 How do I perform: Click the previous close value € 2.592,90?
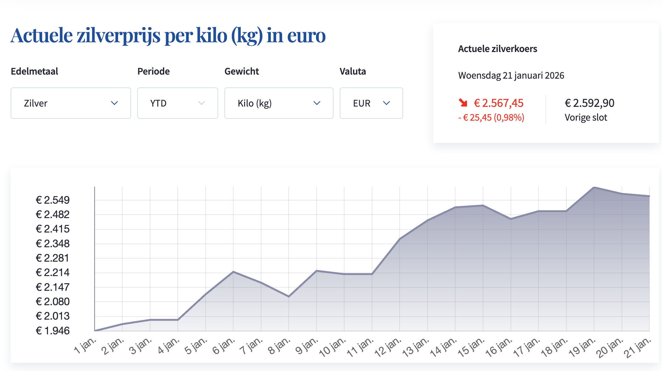click(x=589, y=103)
